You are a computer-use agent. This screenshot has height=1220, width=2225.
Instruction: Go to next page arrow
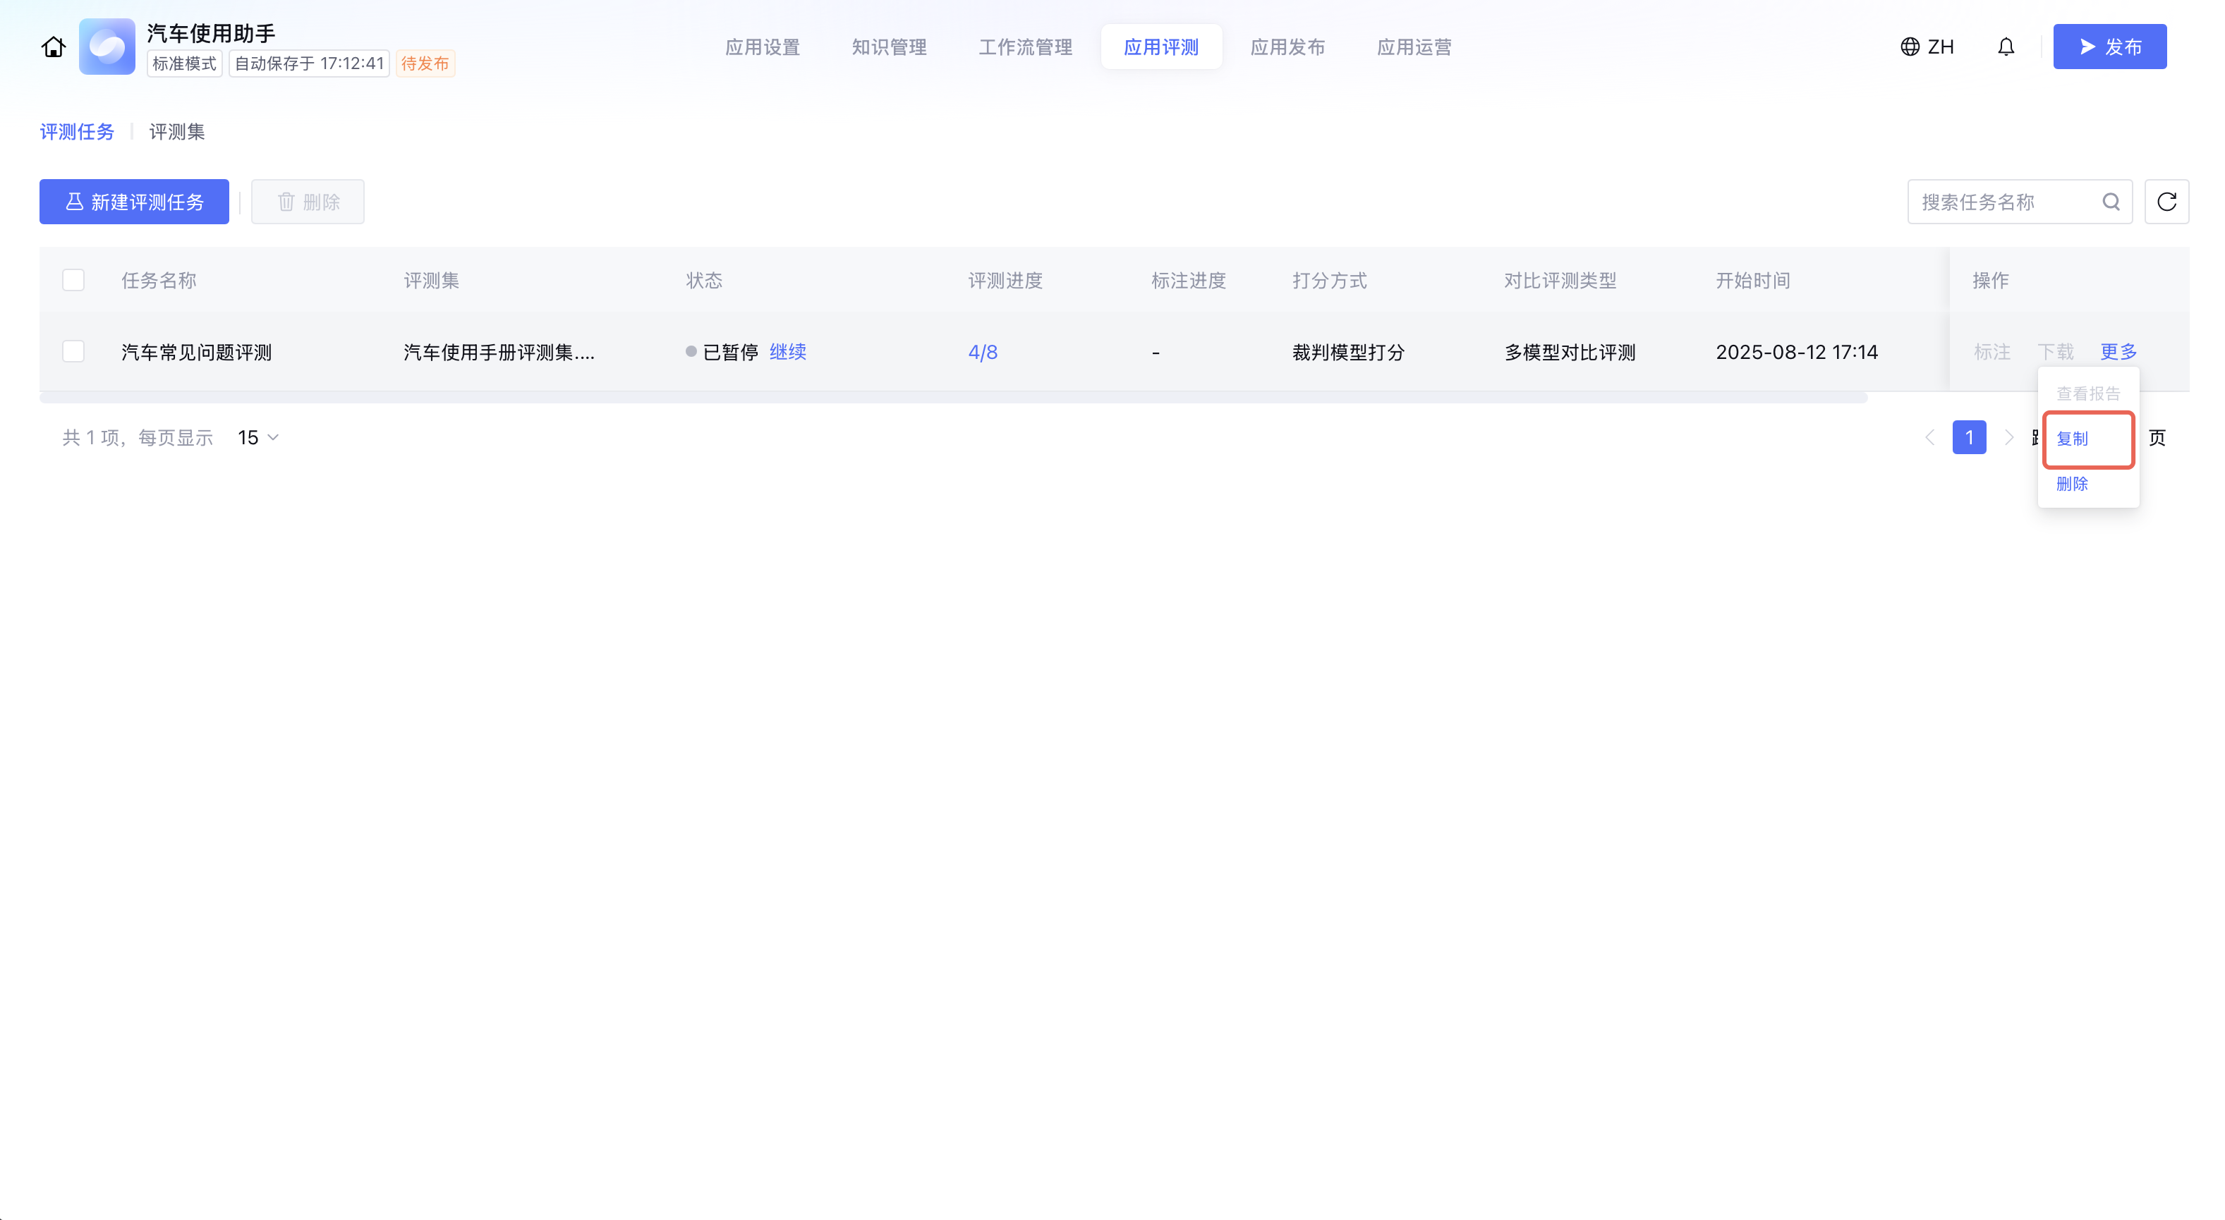[x=2009, y=438]
